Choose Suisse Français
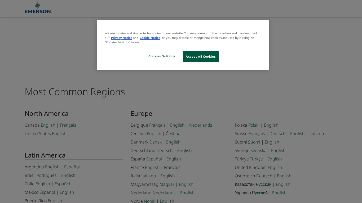Image resolution: width=362 pixels, height=203 pixels. pos(257,133)
